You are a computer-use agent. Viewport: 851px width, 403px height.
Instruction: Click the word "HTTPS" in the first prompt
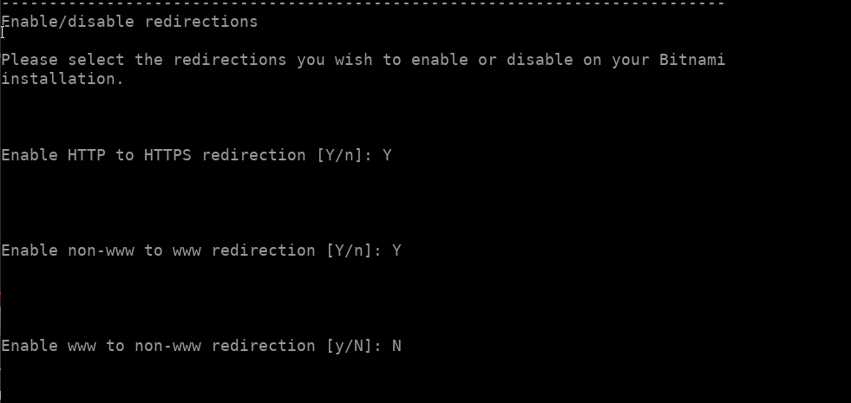pos(167,155)
